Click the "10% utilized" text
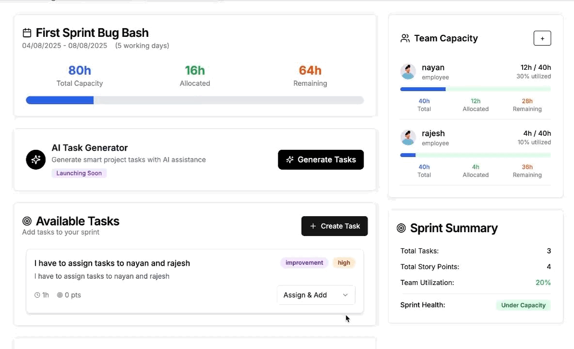 pos(534,143)
